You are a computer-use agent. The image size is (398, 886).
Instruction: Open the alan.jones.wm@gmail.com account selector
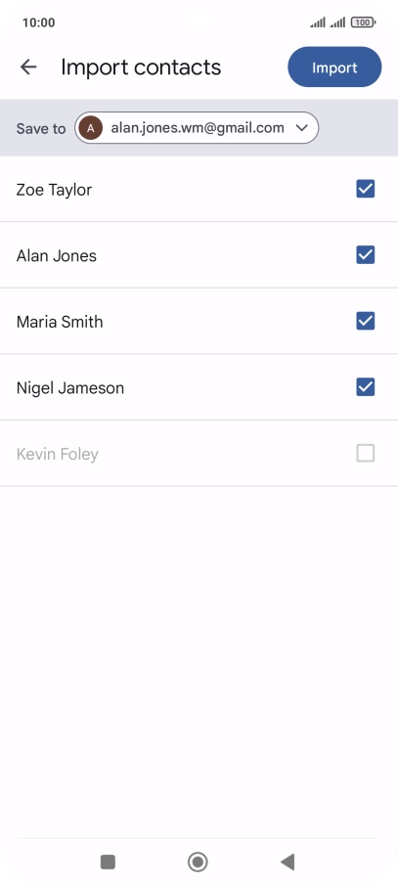point(197,128)
